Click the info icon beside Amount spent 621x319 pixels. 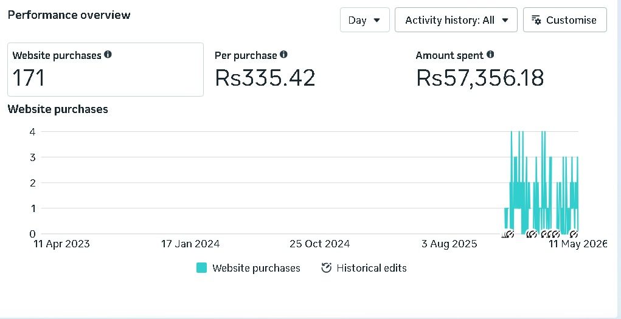pyautogui.click(x=490, y=55)
